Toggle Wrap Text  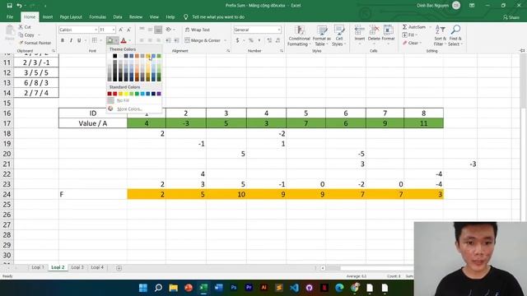(198, 30)
